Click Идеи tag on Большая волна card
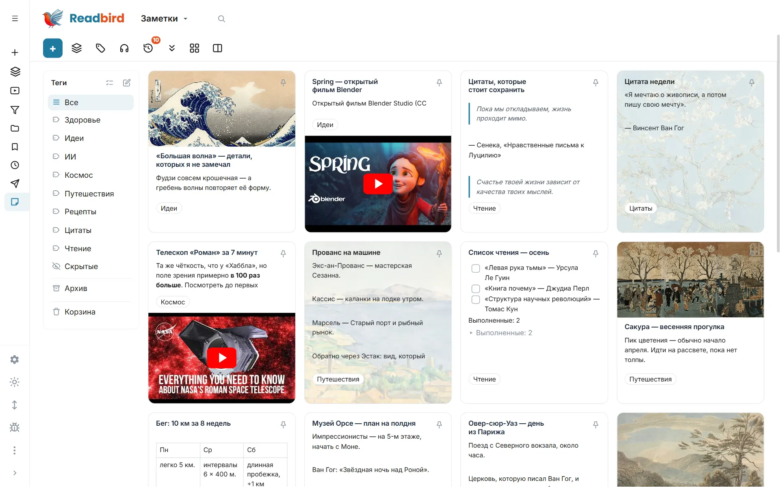This screenshot has width=780, height=487. tap(169, 209)
